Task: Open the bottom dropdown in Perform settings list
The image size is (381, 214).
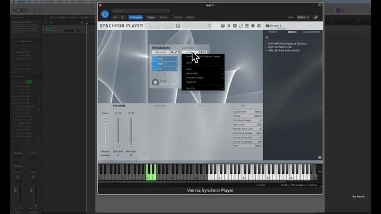Action: point(247,146)
